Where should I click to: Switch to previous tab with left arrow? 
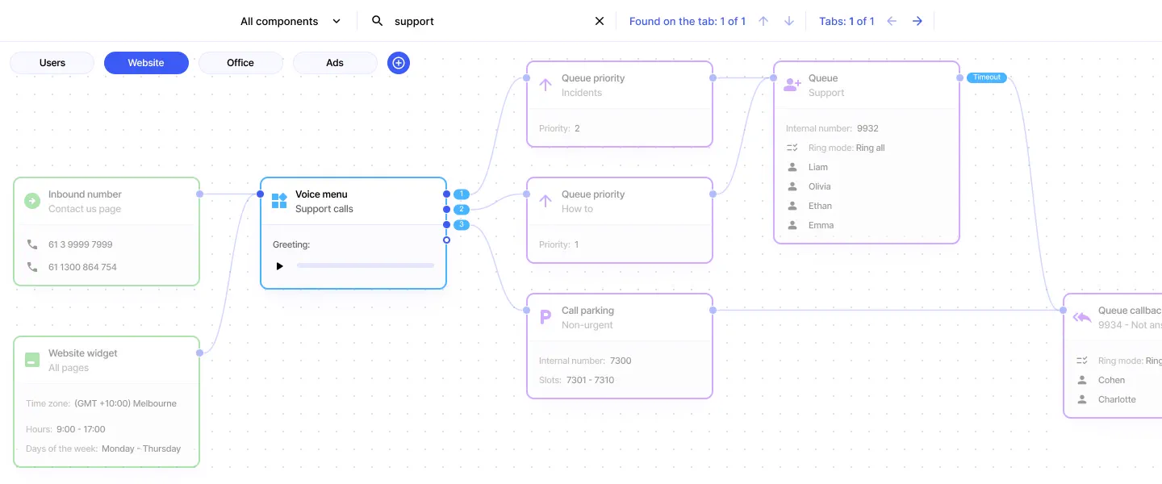[x=892, y=21]
